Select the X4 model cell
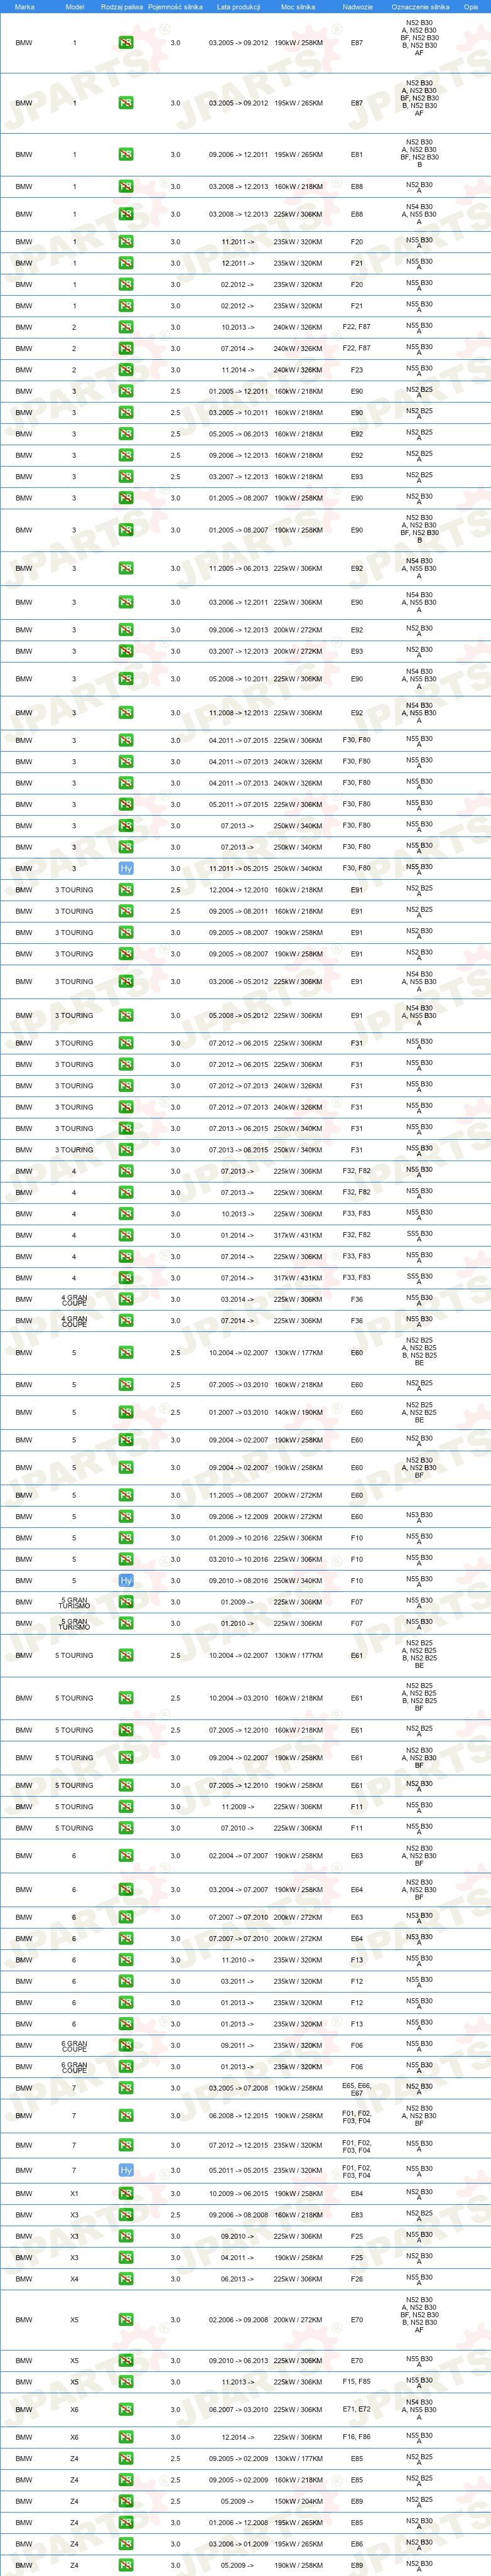This screenshot has width=491, height=2576. (74, 2279)
